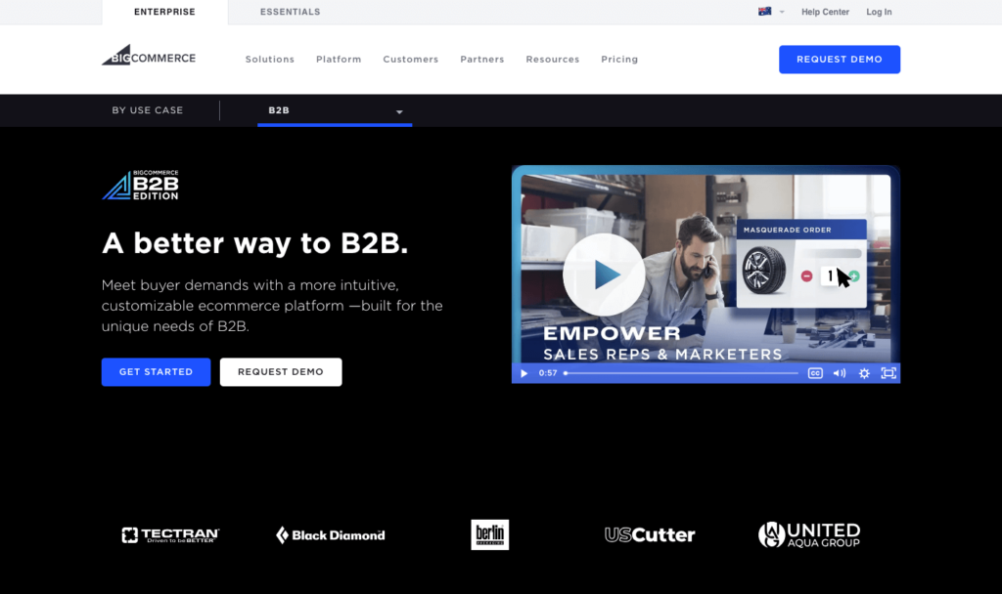Image resolution: width=1002 pixels, height=594 pixels.
Task: Go to the Pricing page
Action: [619, 60]
